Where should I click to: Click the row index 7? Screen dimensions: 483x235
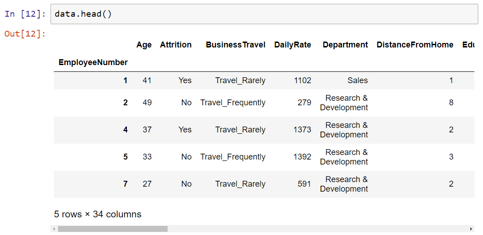tap(125, 184)
